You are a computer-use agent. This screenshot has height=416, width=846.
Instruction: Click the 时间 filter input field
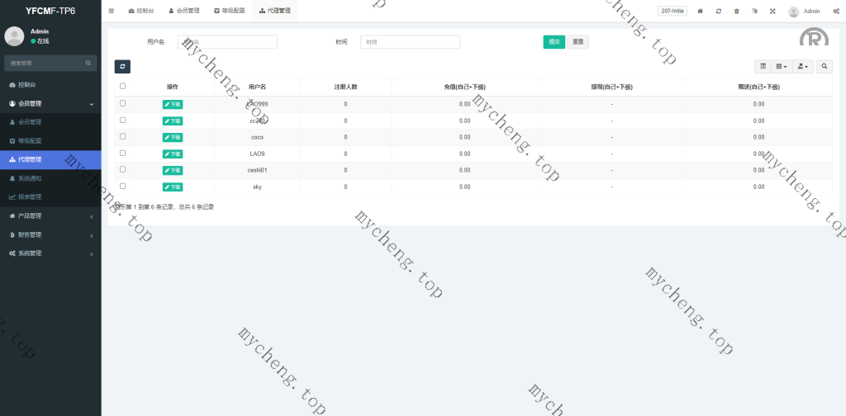(x=410, y=42)
